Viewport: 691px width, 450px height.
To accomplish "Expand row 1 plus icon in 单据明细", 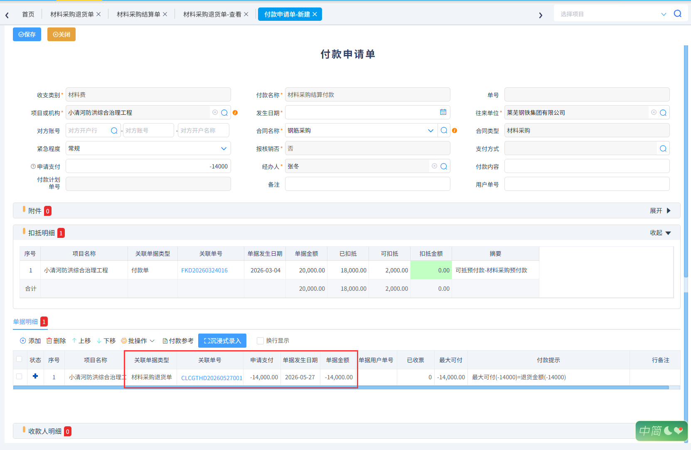I will (x=35, y=376).
